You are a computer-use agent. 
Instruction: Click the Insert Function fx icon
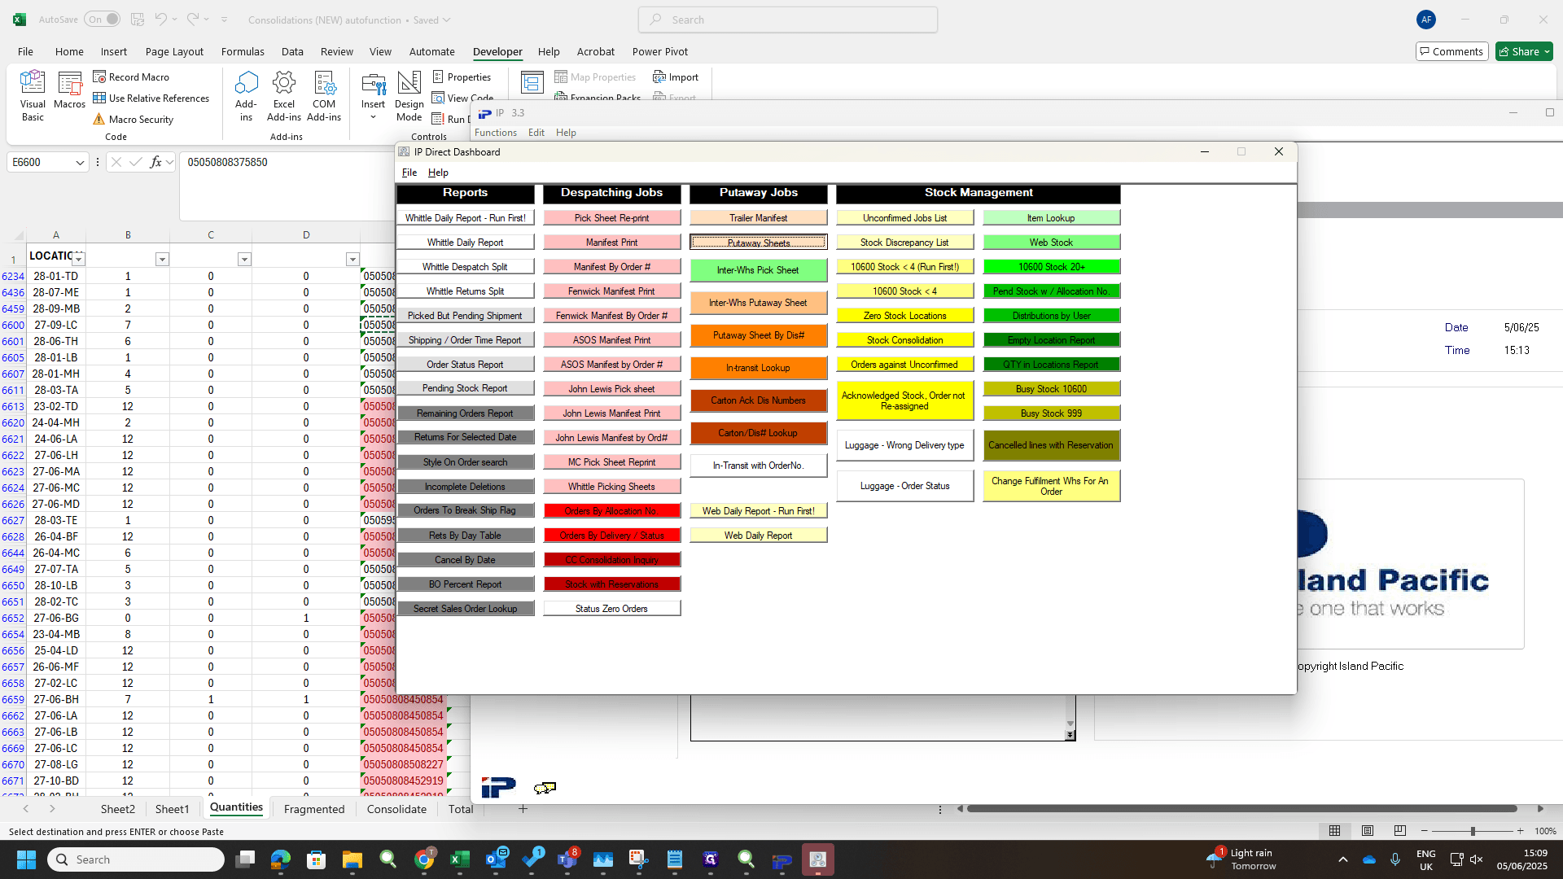[155, 162]
